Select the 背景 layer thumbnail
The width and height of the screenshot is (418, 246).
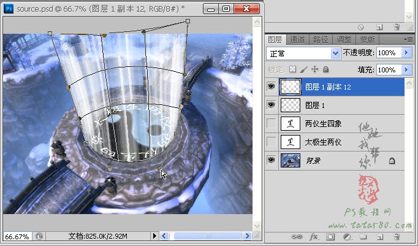coord(291,160)
